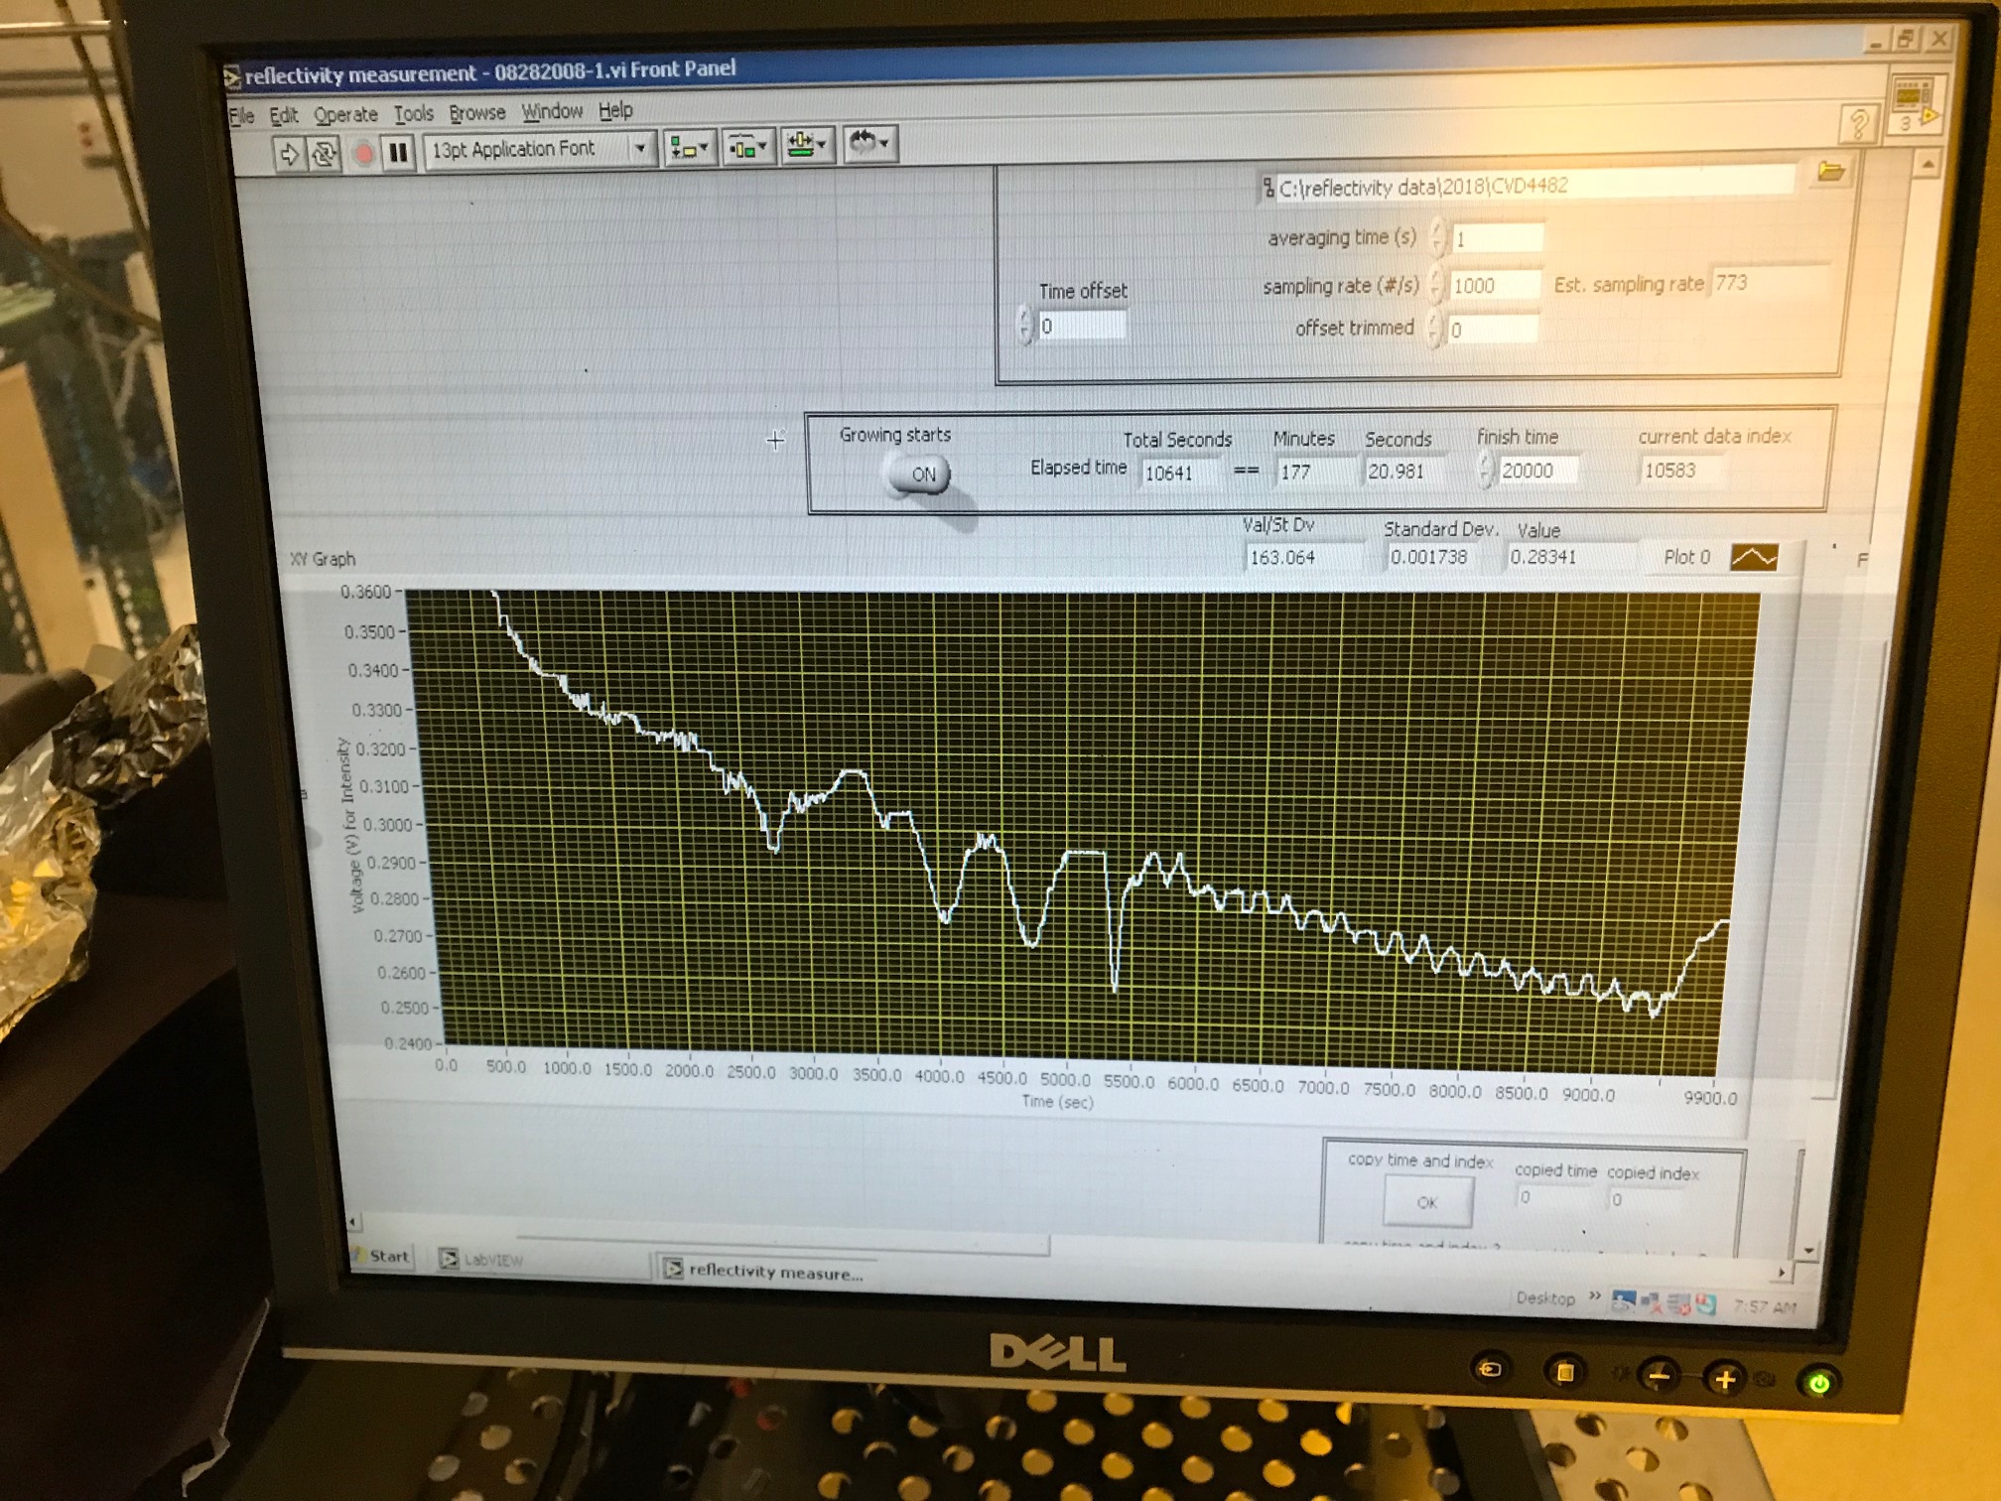Open the file path browse folder icon
This screenshot has width=2001, height=1501.
pos(1831,173)
